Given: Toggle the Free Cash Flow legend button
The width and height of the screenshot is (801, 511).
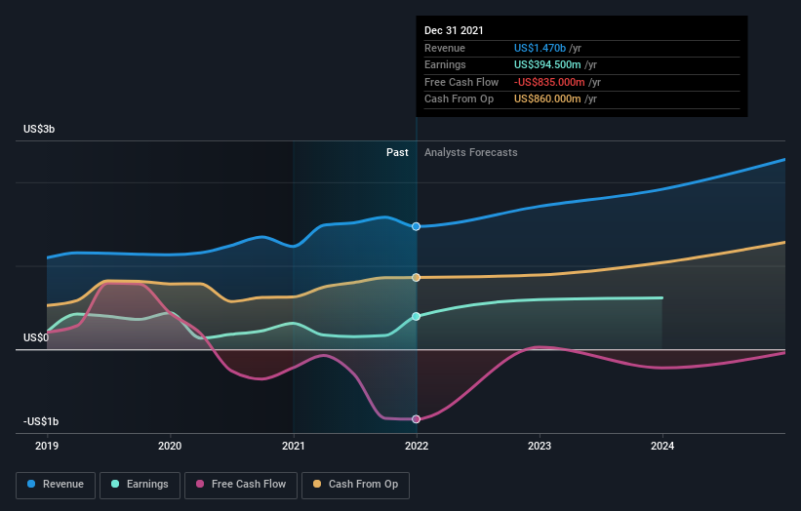Looking at the screenshot, I should 241,485.
